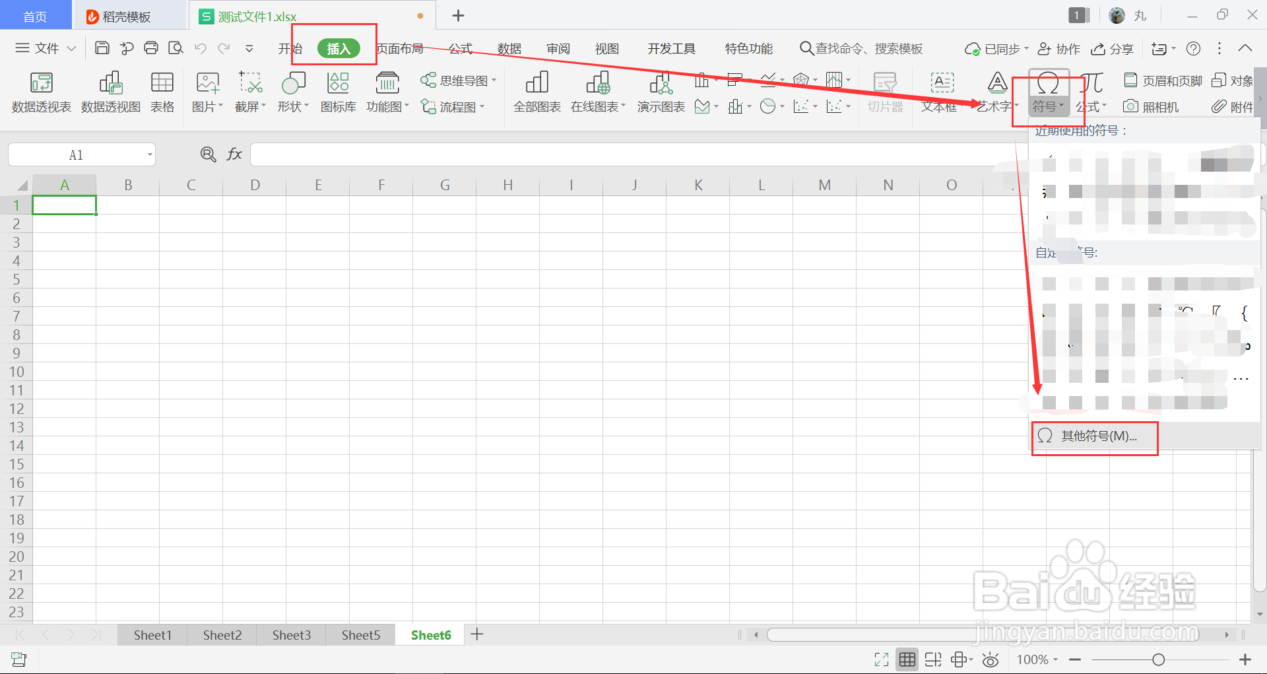Open the Shapes gallery
This screenshot has height=674, width=1267.
pos(292,92)
